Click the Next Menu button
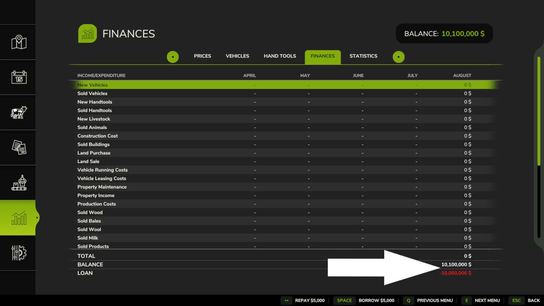The width and height of the screenshot is (544, 306). click(481, 300)
